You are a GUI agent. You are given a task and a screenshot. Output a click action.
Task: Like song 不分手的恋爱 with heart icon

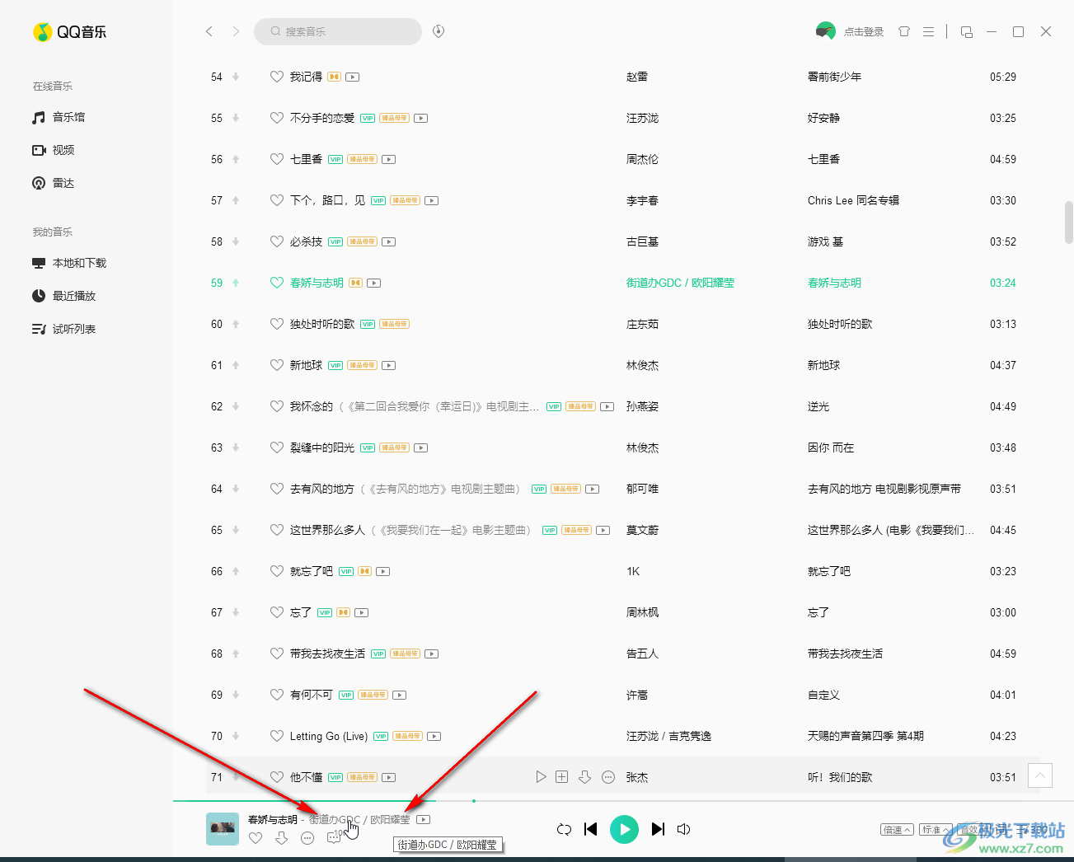277,118
